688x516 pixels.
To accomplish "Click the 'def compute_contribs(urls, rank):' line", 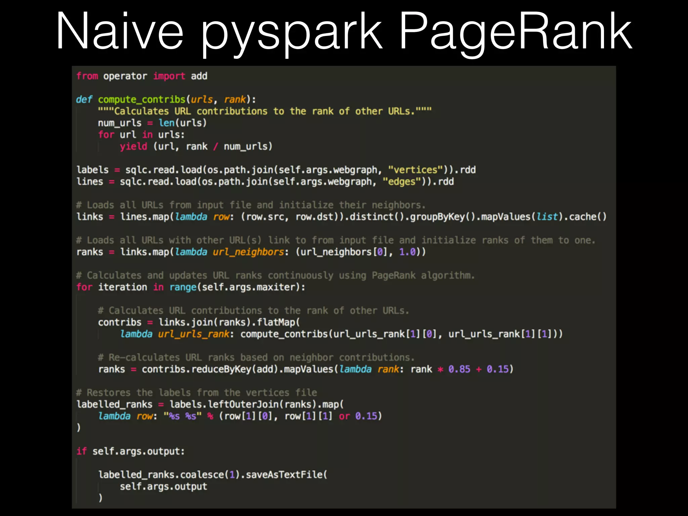I will [166, 100].
